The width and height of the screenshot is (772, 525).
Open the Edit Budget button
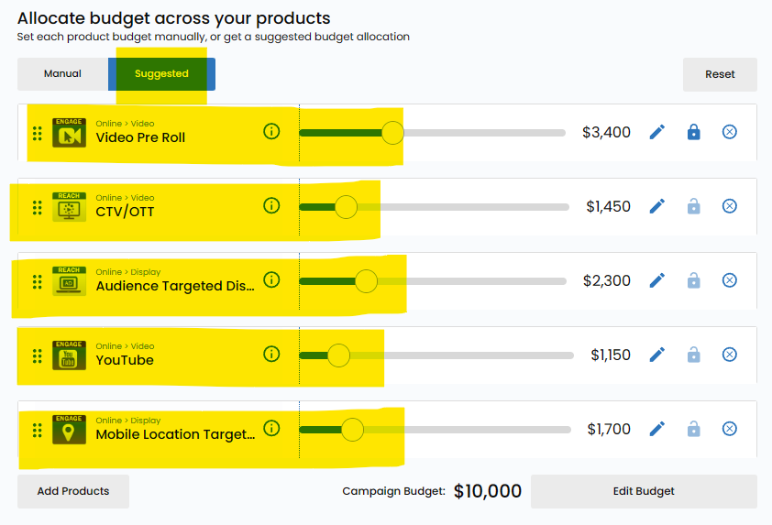[644, 491]
